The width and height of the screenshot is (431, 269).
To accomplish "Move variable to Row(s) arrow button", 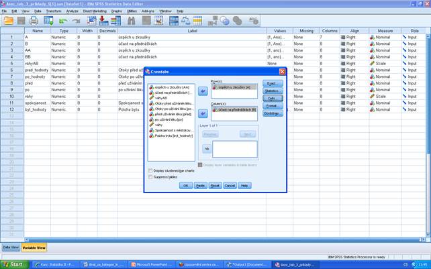I will (x=203, y=91).
